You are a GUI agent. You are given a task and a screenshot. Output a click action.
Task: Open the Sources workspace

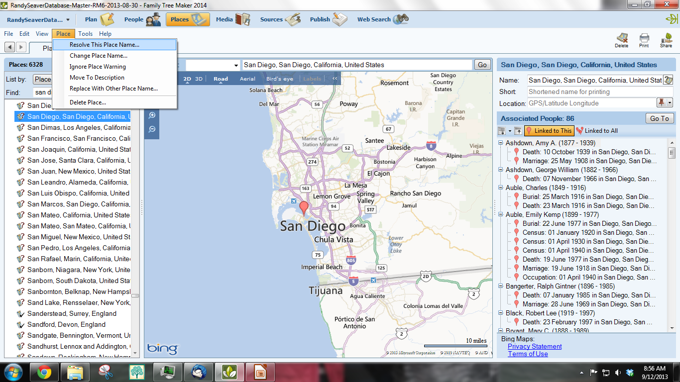pos(280,19)
